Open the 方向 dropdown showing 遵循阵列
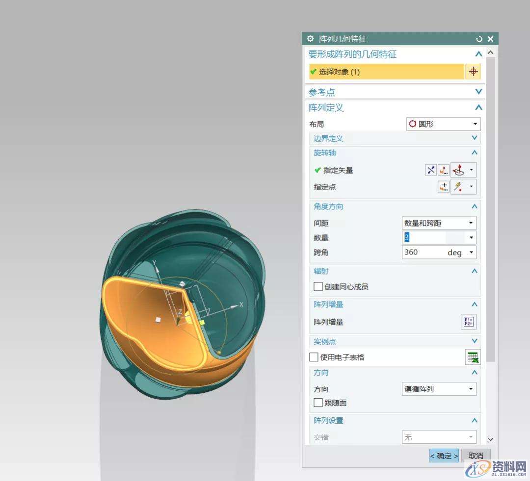The height and width of the screenshot is (481, 530). click(x=439, y=389)
